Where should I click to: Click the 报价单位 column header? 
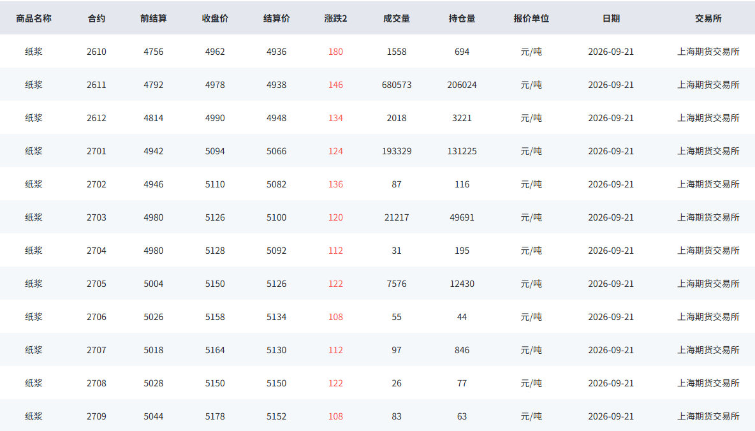[x=531, y=18]
